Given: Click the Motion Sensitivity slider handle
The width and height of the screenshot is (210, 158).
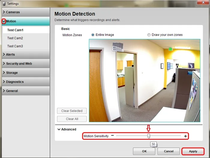Looking at the screenshot, I should 148,136.
